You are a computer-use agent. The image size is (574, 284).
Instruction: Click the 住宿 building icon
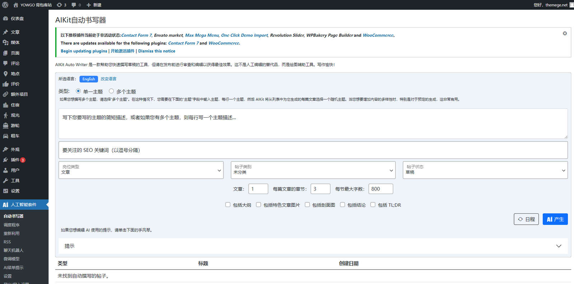(x=5, y=105)
